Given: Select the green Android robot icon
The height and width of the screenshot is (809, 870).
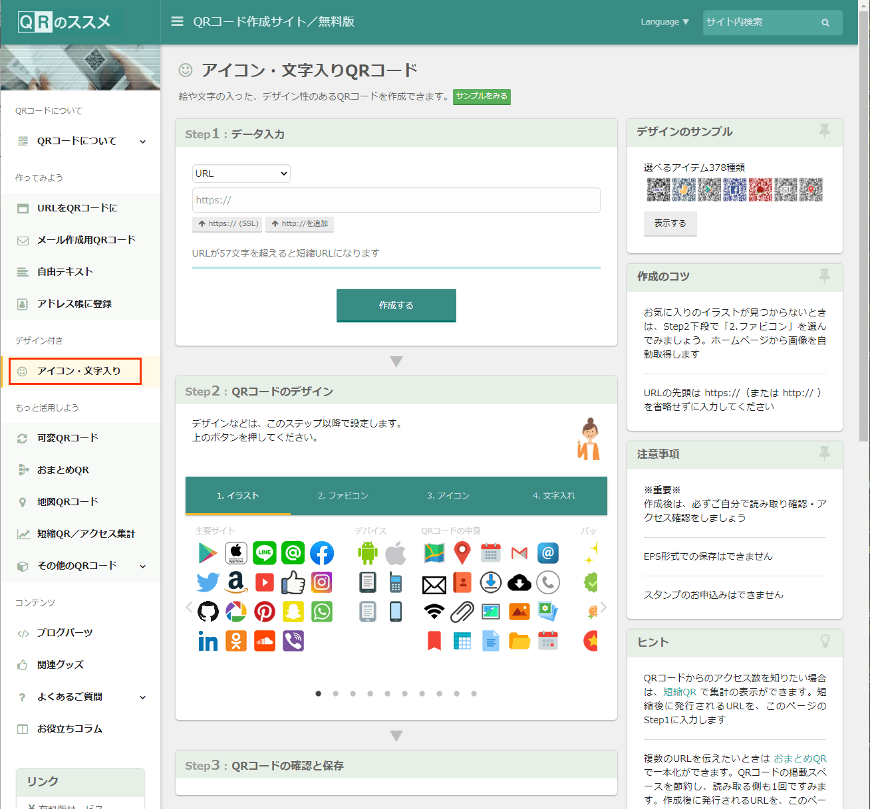Looking at the screenshot, I should coord(368,553).
